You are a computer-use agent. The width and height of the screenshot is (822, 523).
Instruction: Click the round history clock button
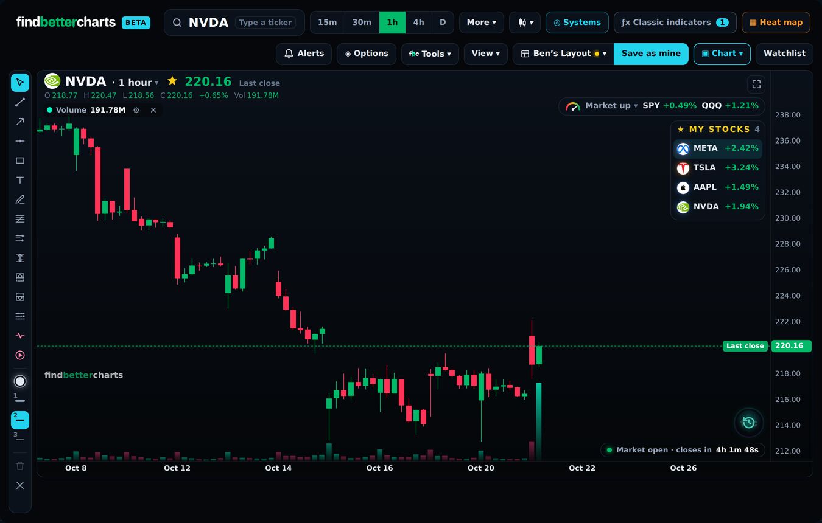tap(749, 423)
